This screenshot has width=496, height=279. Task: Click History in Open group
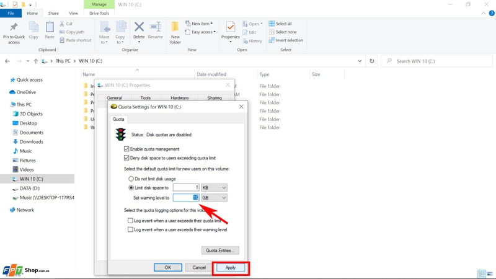(x=252, y=41)
